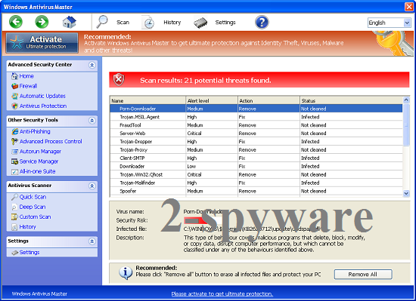
Task: Click the threat list scroll down arrow
Action: (406, 194)
